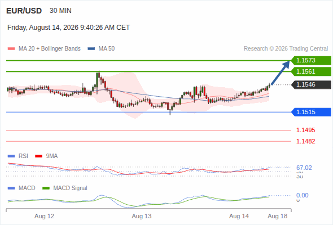
Task: Click the 1.1495 red support value
Action: click(305, 130)
